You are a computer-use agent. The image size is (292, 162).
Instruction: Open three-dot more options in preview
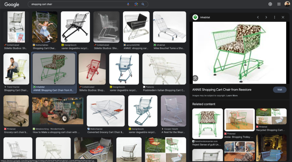274,17
